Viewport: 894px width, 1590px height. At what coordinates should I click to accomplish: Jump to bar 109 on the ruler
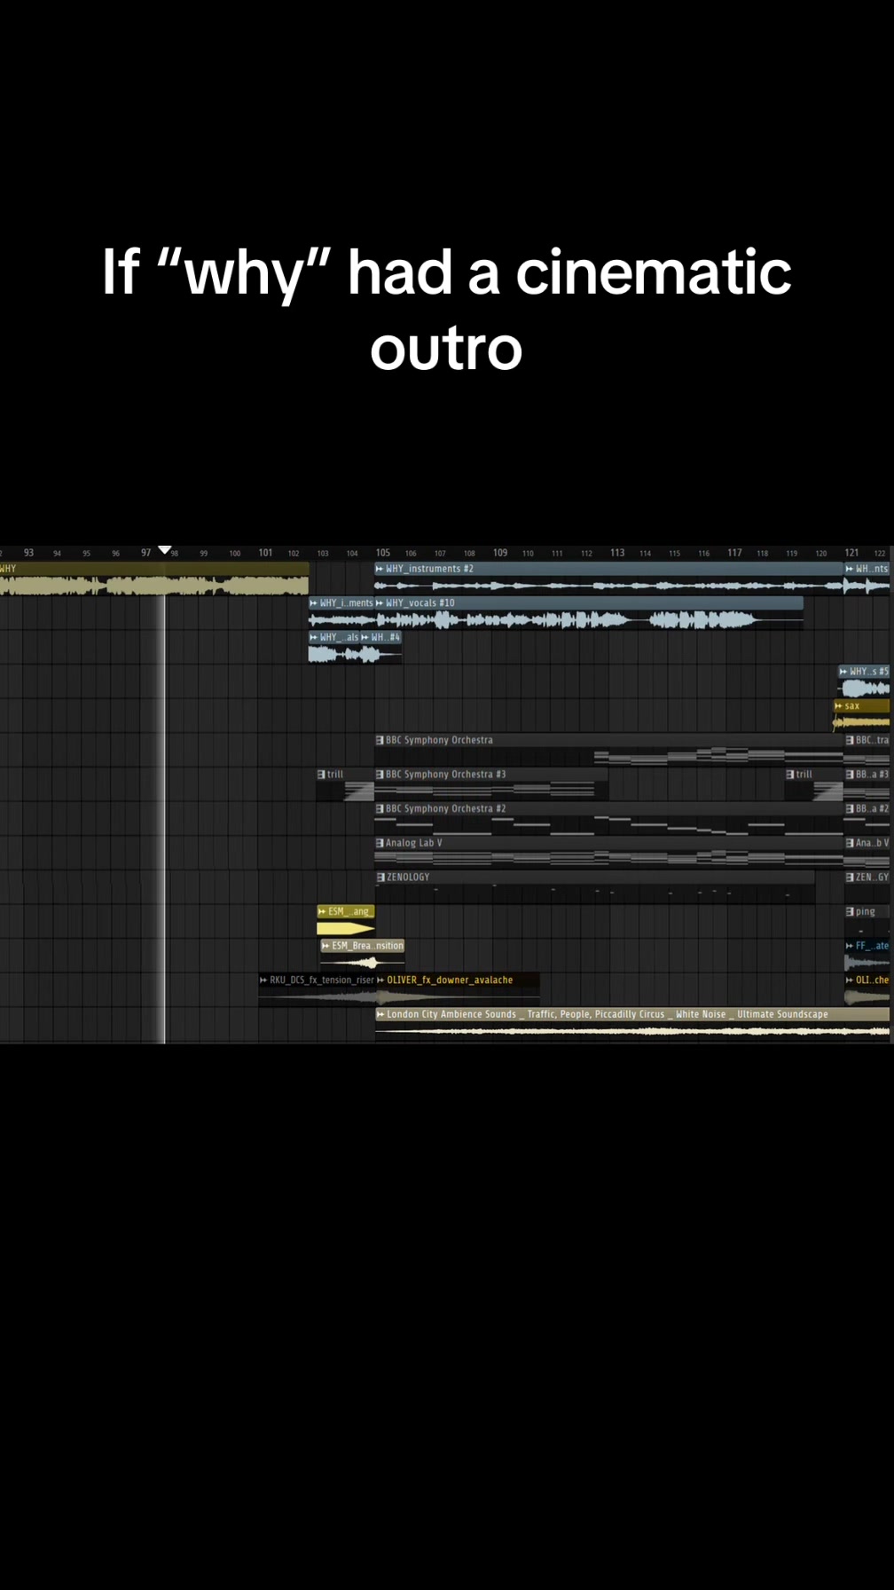500,553
